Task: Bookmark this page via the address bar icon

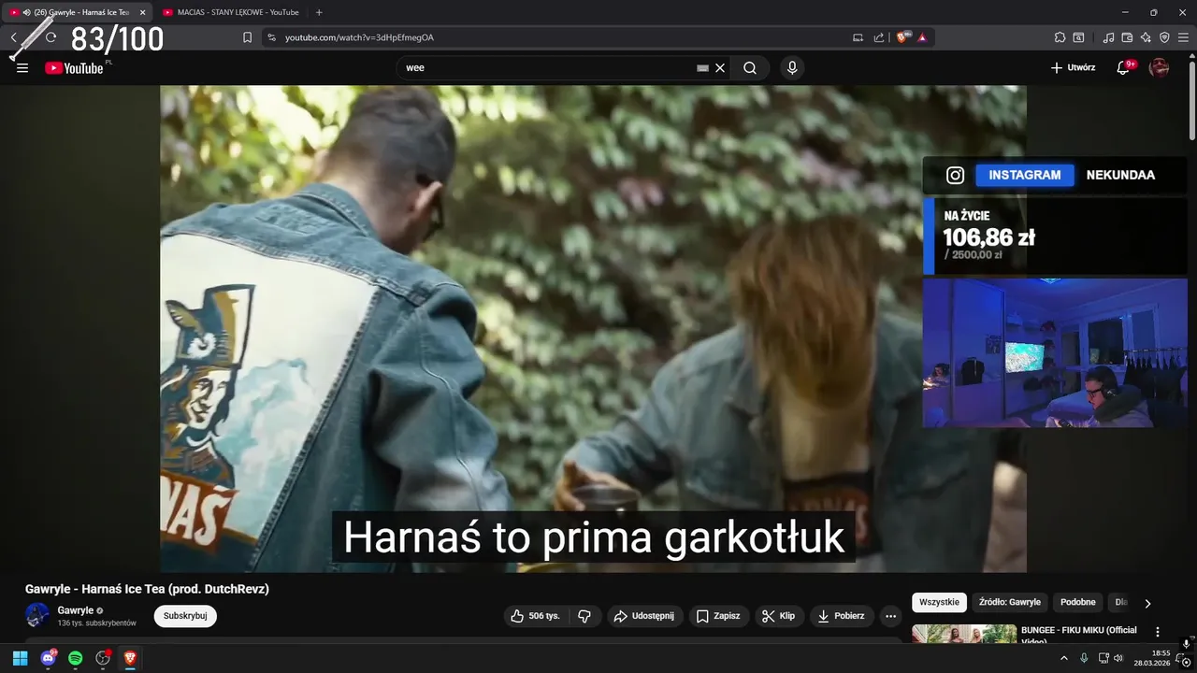Action: [x=247, y=37]
